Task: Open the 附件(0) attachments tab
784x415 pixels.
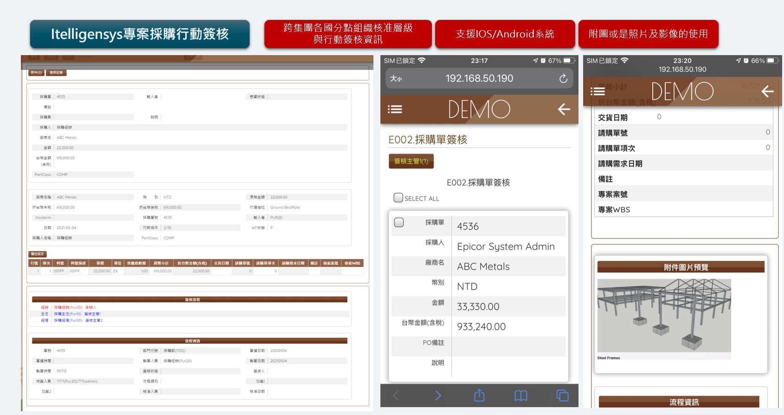Action: click(36, 73)
